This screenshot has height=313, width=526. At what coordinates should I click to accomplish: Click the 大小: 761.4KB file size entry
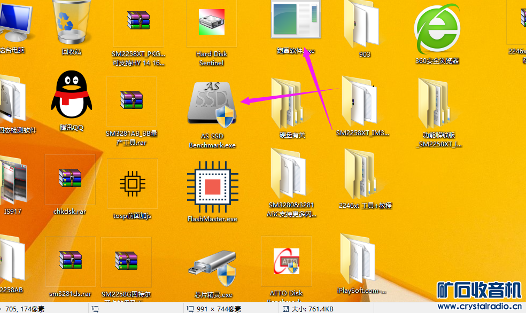pos(312,309)
